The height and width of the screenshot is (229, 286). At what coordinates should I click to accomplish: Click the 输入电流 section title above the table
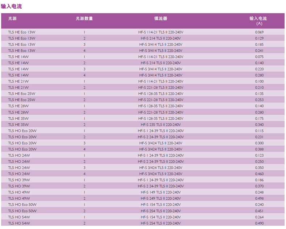11,6
